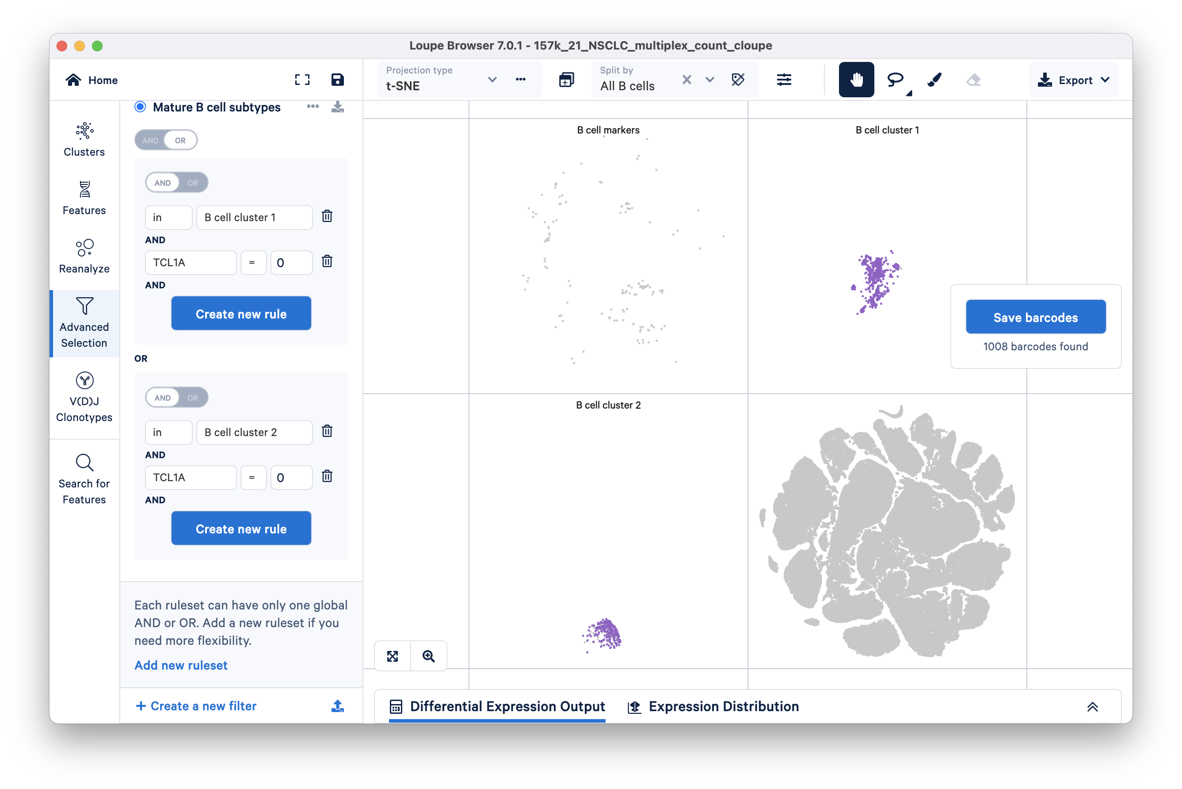Delete the B cell cluster 1 rule
Screen dimensions: 1182x789
point(327,216)
